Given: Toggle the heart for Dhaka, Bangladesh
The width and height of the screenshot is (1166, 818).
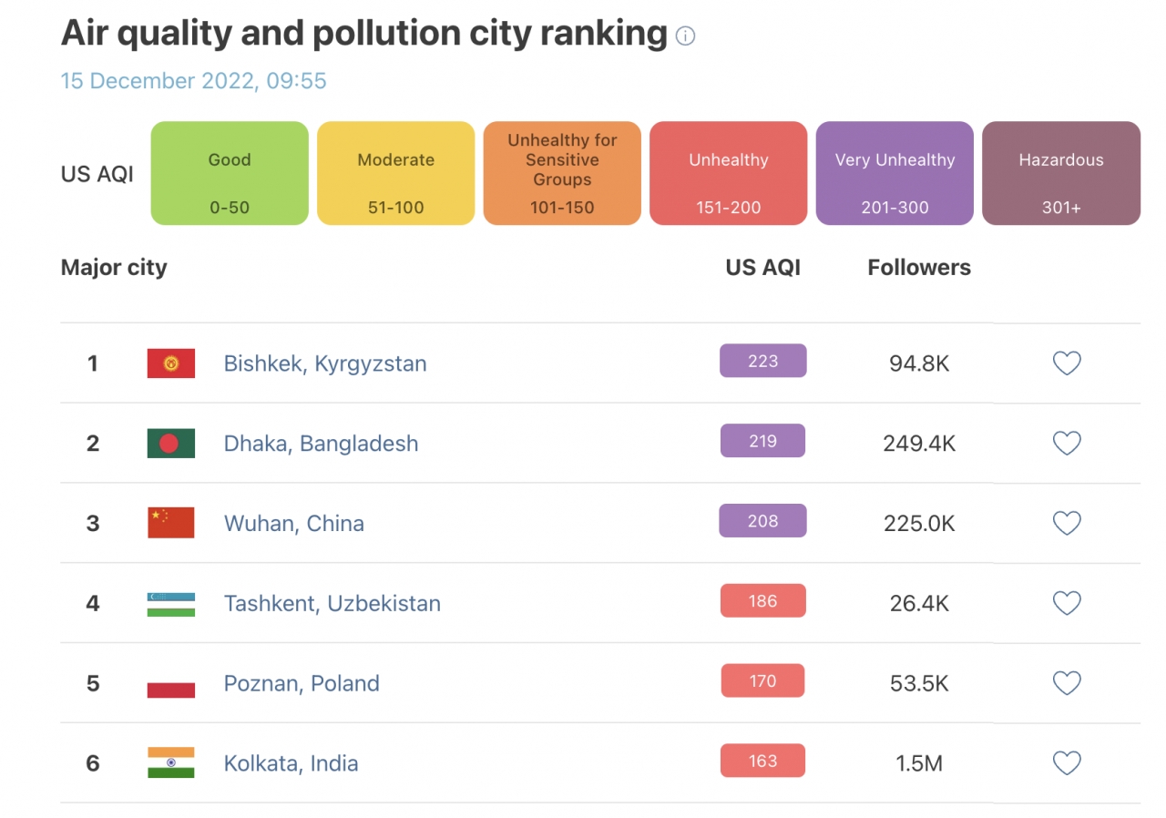Looking at the screenshot, I should (x=1067, y=444).
